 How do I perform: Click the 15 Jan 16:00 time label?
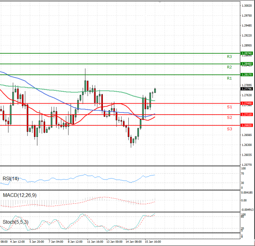(153, 242)
